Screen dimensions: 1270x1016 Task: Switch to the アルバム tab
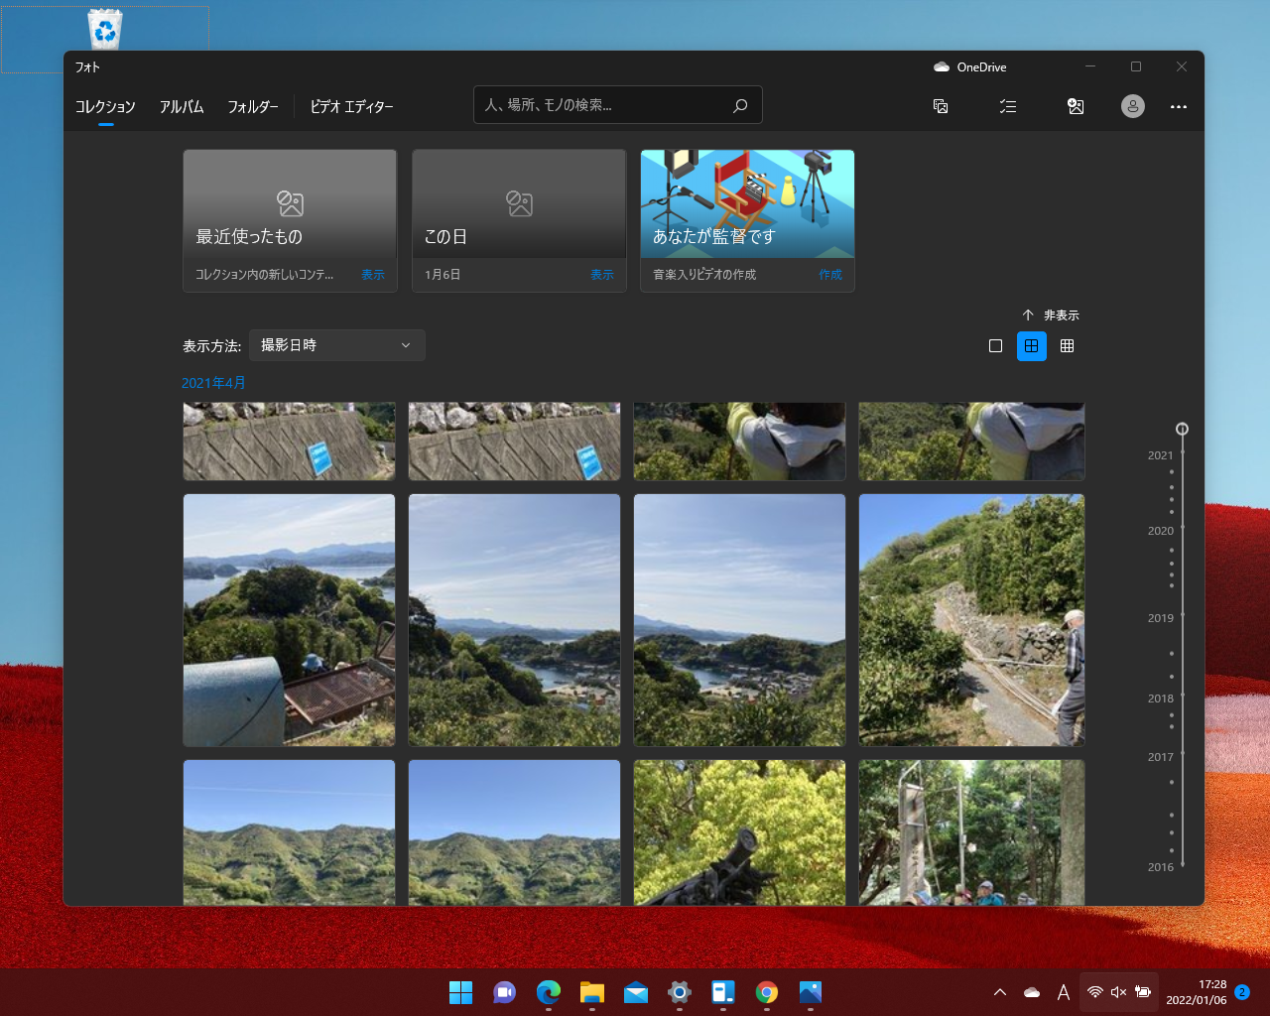[182, 106]
